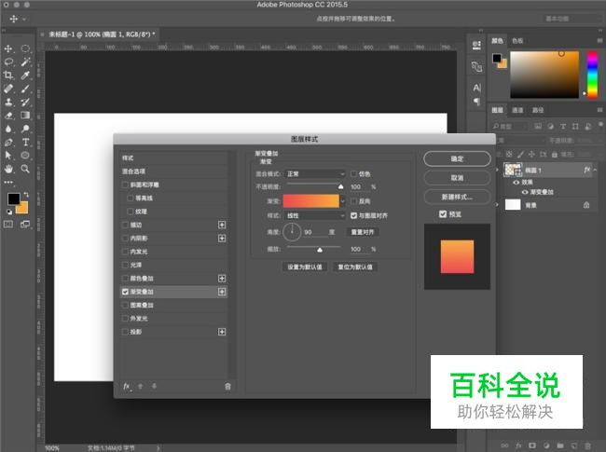Select the Pen tool
The height and width of the screenshot is (452, 606).
click(8, 143)
